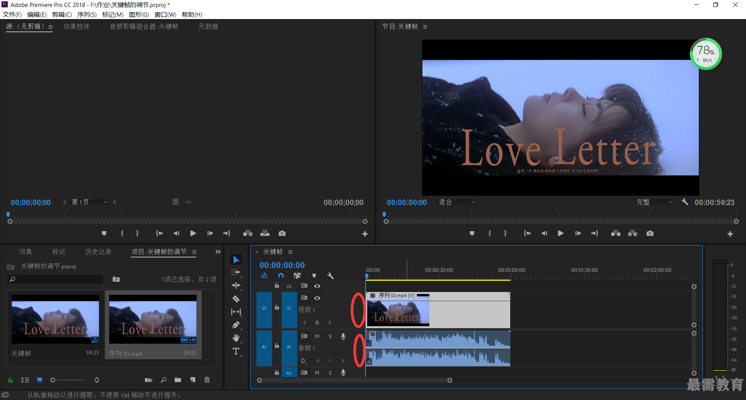
Task: Click Extract button in program monitor
Action: coord(633,233)
